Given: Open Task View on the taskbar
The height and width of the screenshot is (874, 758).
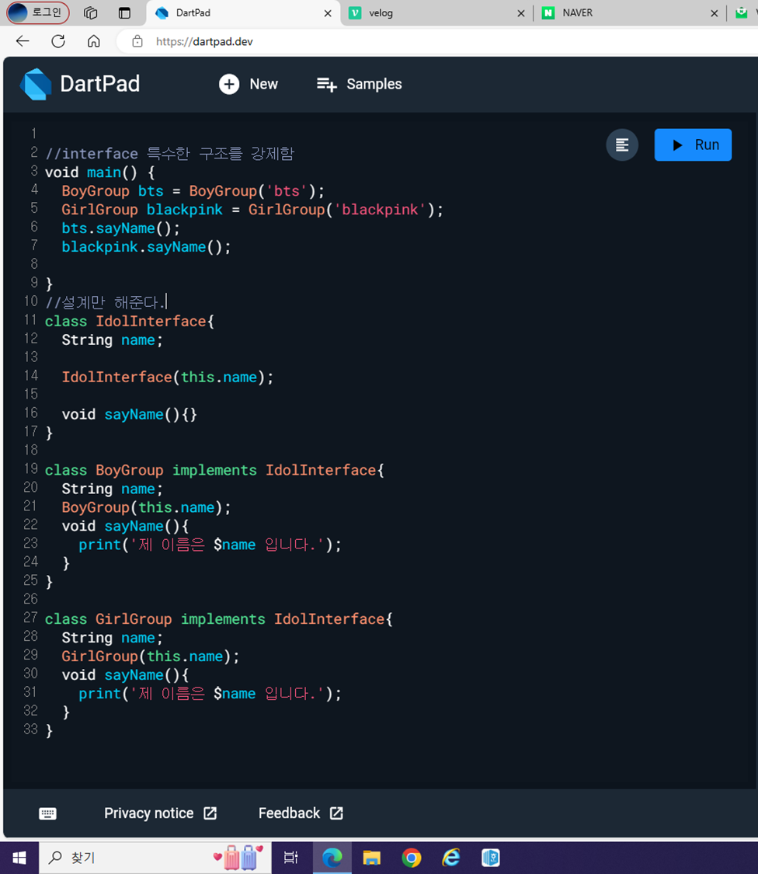Looking at the screenshot, I should coord(291,858).
